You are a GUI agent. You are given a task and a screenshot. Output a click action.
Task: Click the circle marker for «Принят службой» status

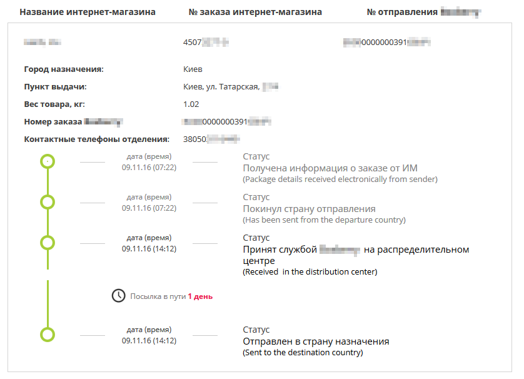[48, 243]
